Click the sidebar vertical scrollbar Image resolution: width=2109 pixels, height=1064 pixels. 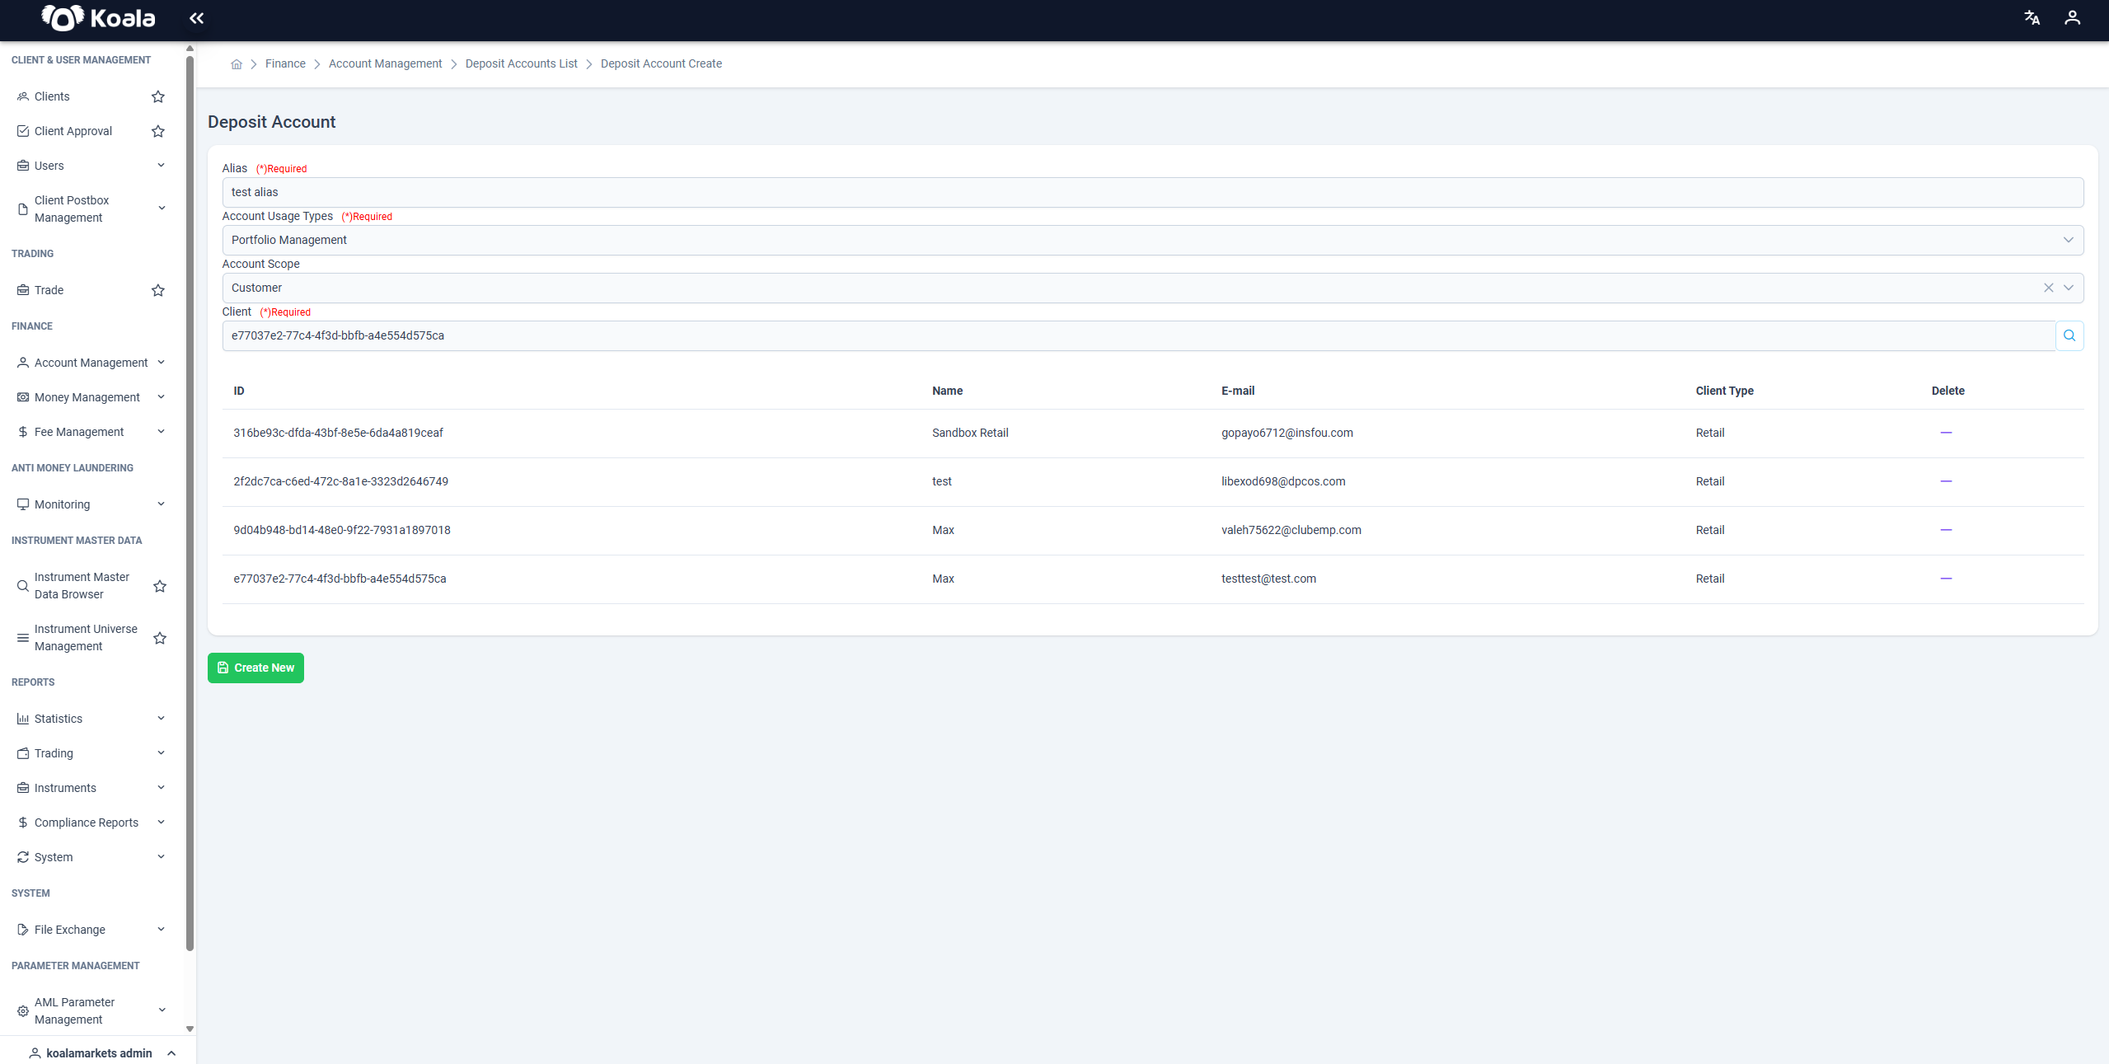point(190,503)
